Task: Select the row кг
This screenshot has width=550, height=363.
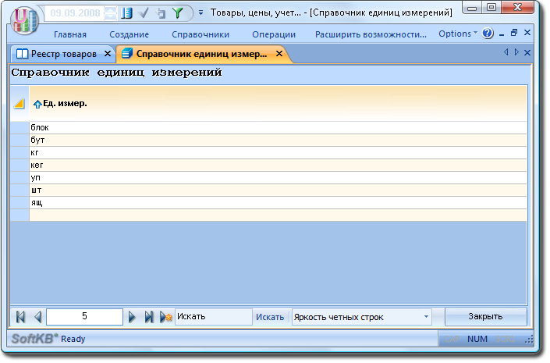Action: pos(278,153)
